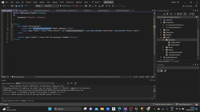Toggle the active view button in Solution Explorer toolbar

pyautogui.click(x=185, y=14)
